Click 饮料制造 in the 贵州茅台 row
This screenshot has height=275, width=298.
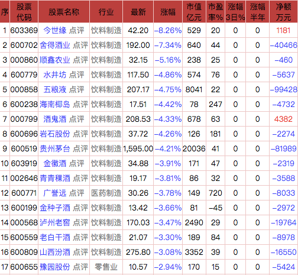click(x=106, y=148)
